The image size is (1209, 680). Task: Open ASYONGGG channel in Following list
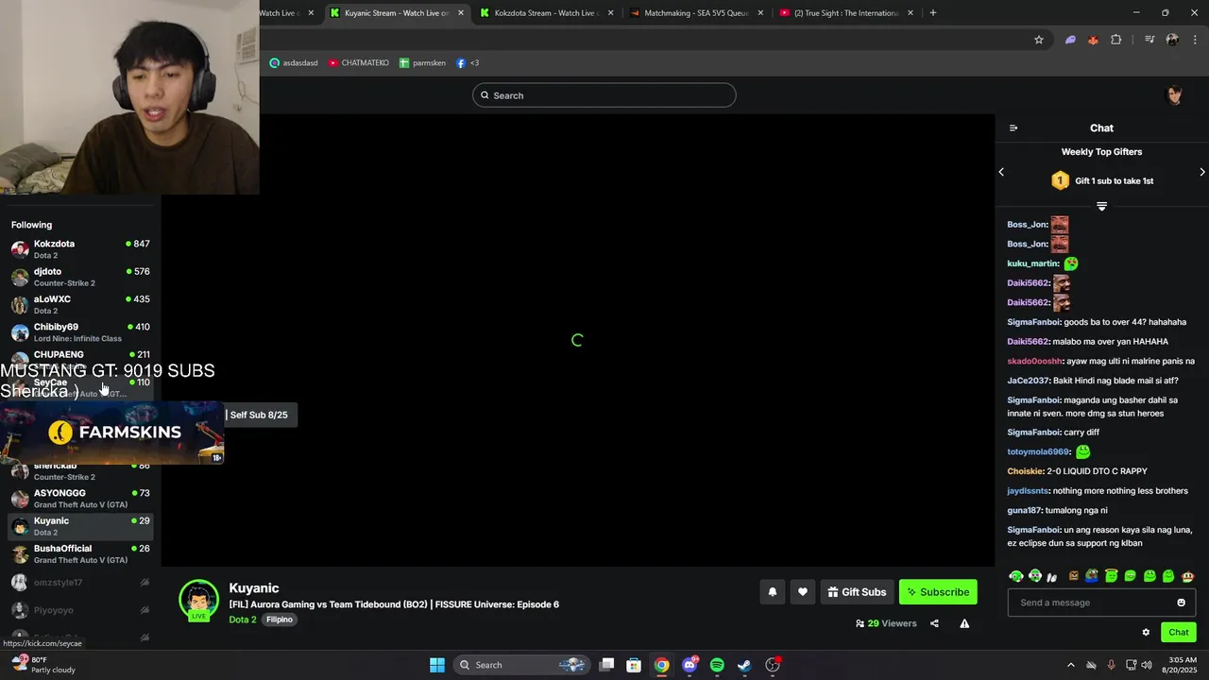(80, 499)
